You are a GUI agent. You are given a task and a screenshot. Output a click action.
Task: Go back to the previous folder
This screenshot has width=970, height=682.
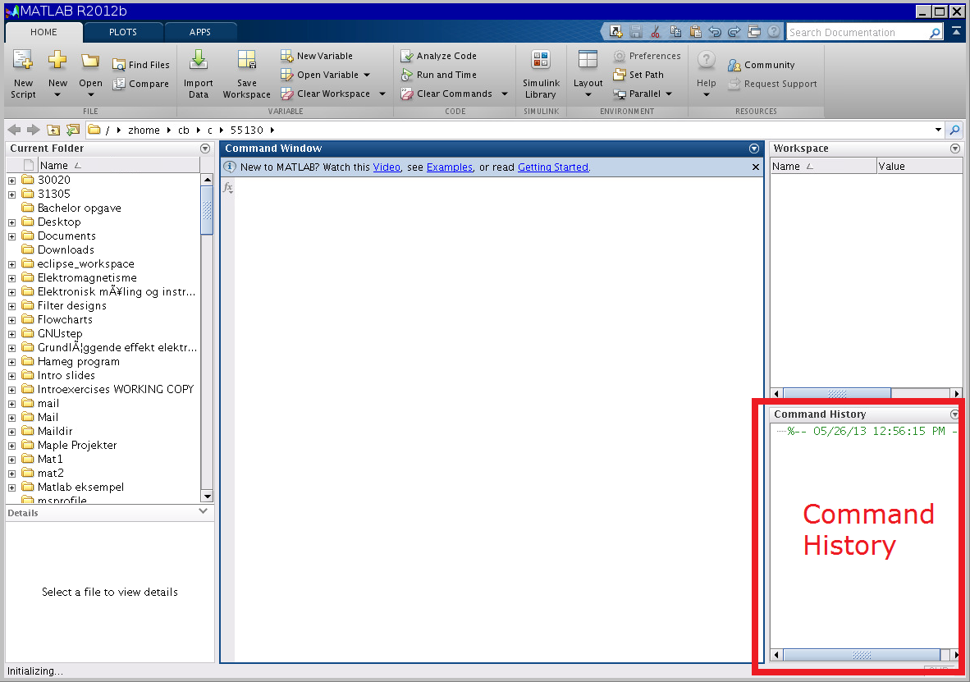pyautogui.click(x=14, y=130)
